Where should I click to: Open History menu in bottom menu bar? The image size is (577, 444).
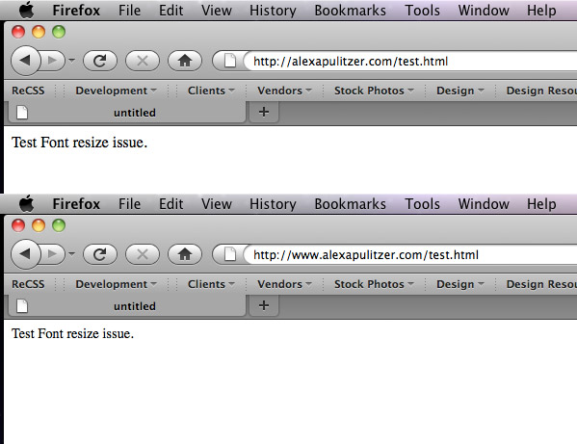273,204
